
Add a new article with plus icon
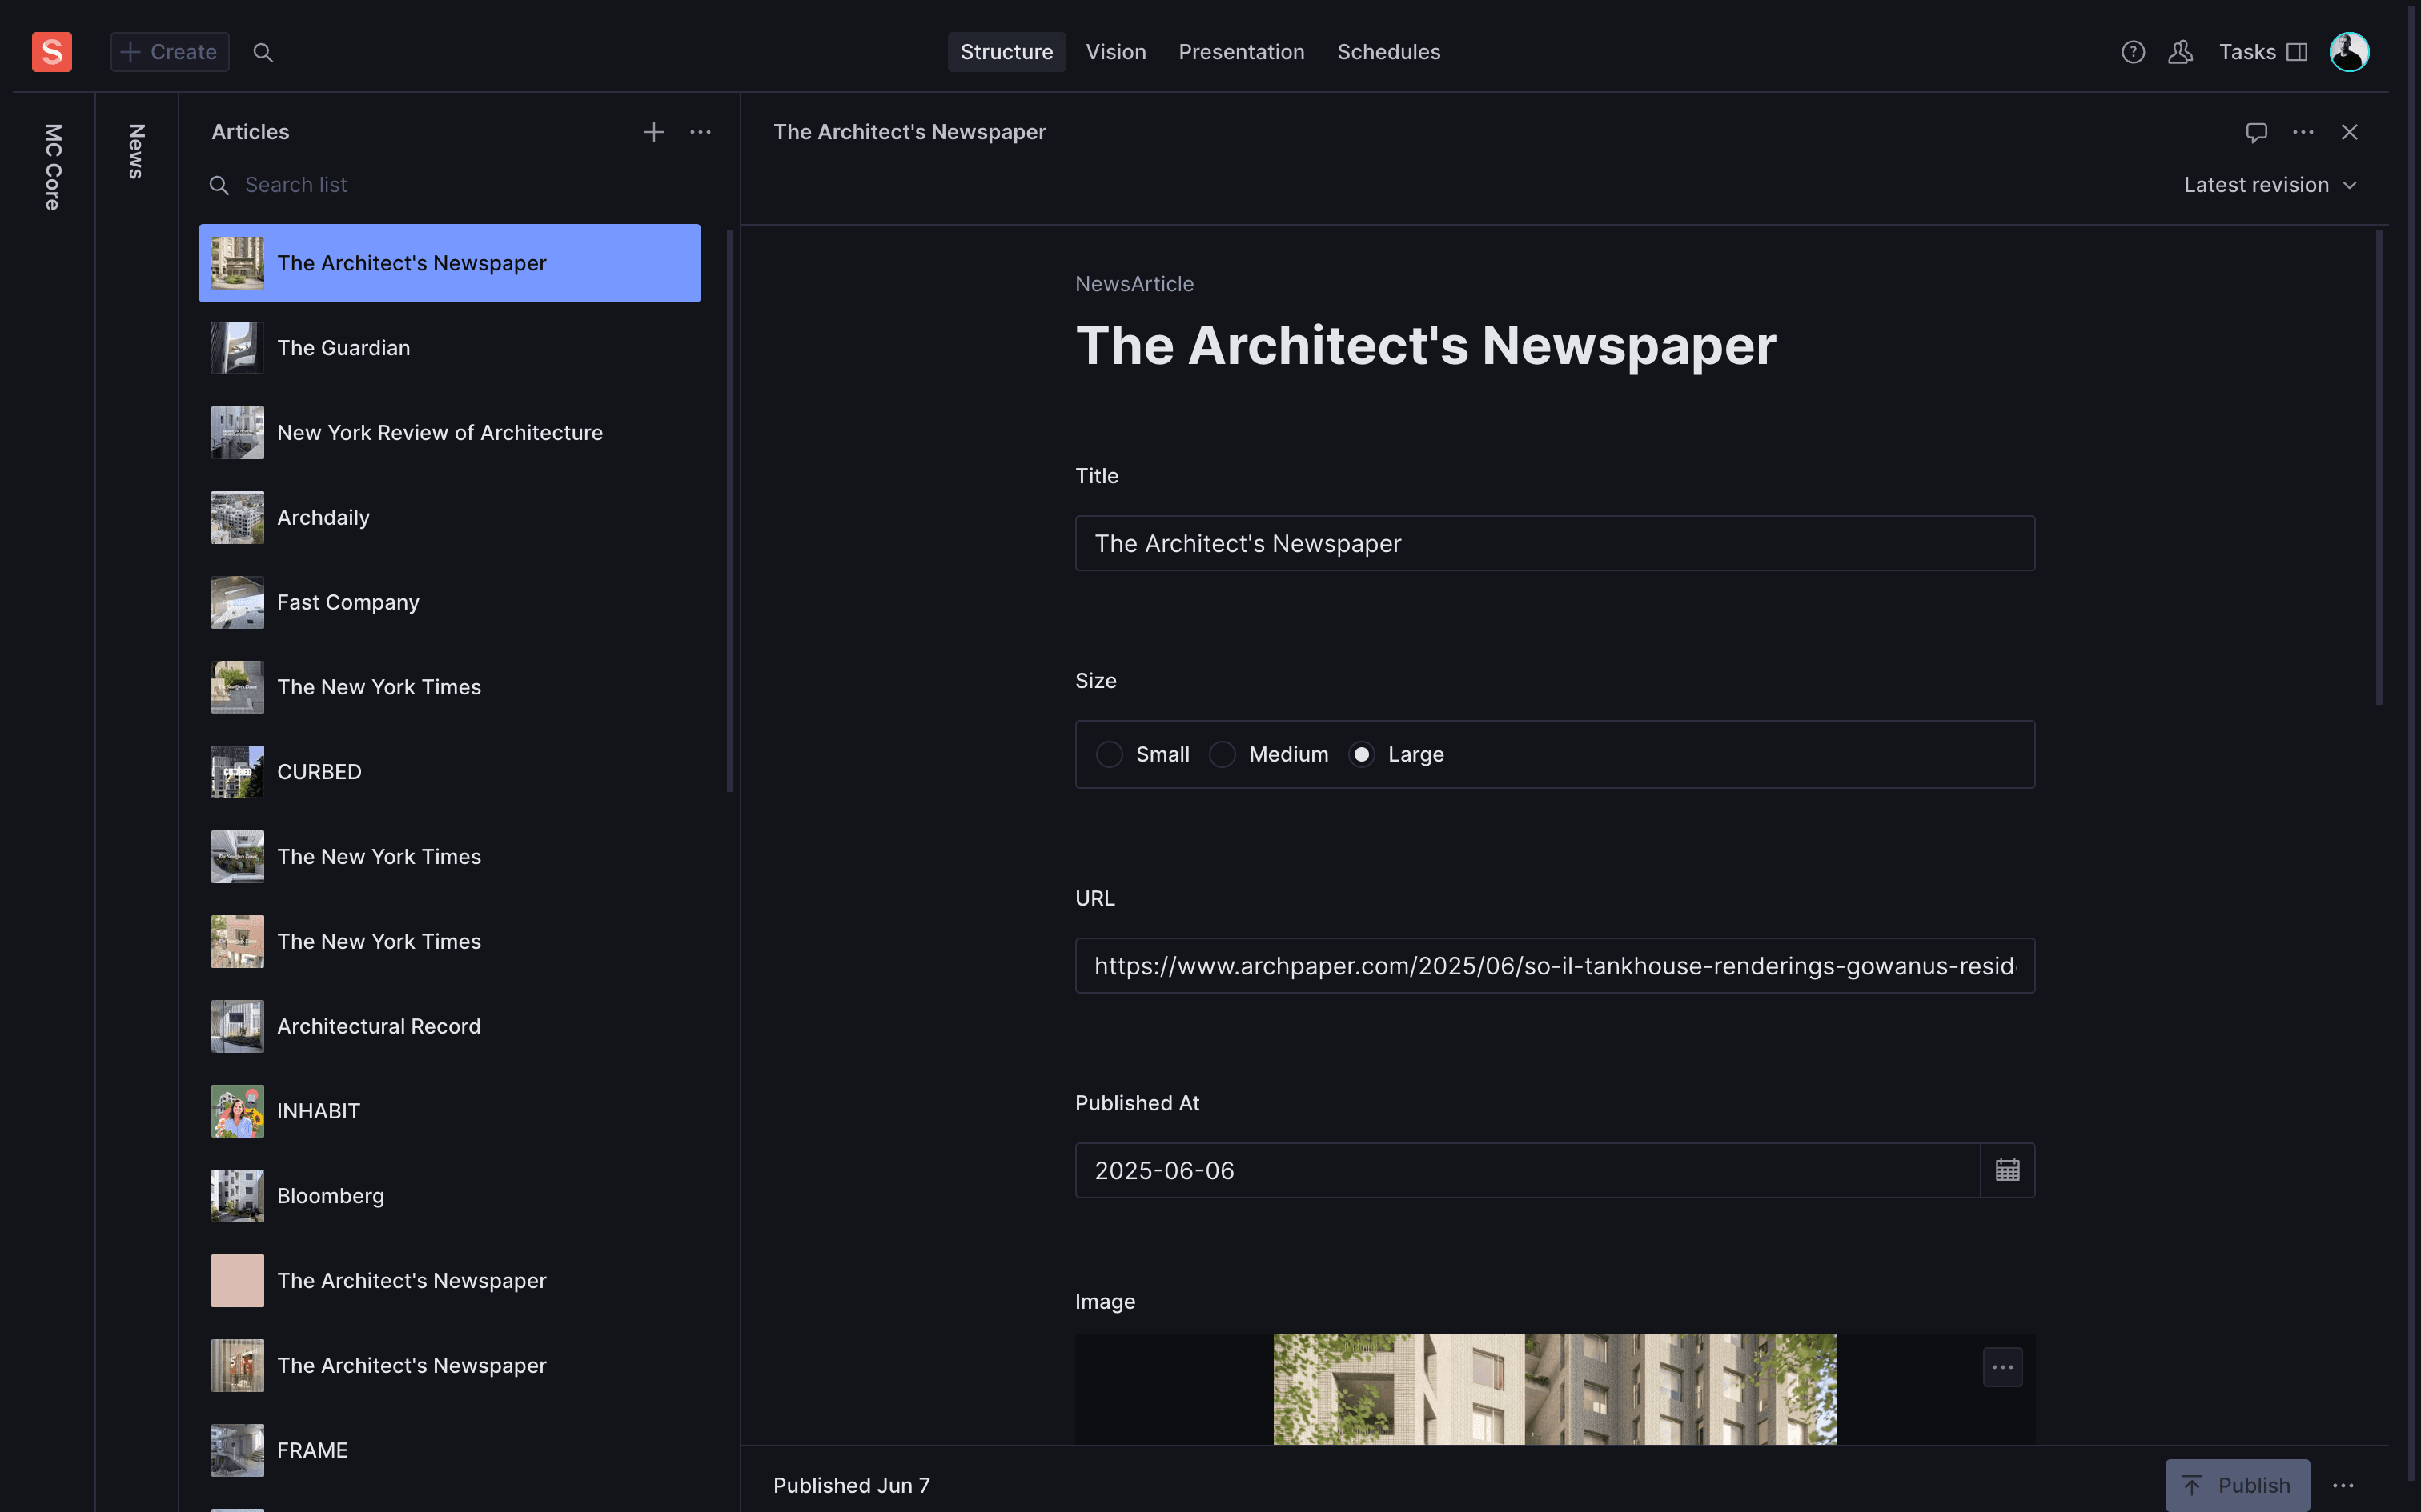[653, 132]
